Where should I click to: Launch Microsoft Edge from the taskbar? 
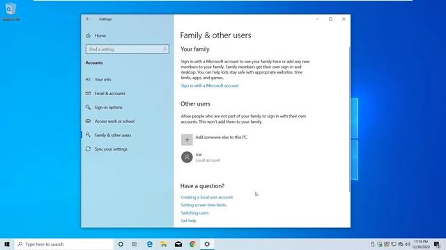pyautogui.click(x=150, y=244)
